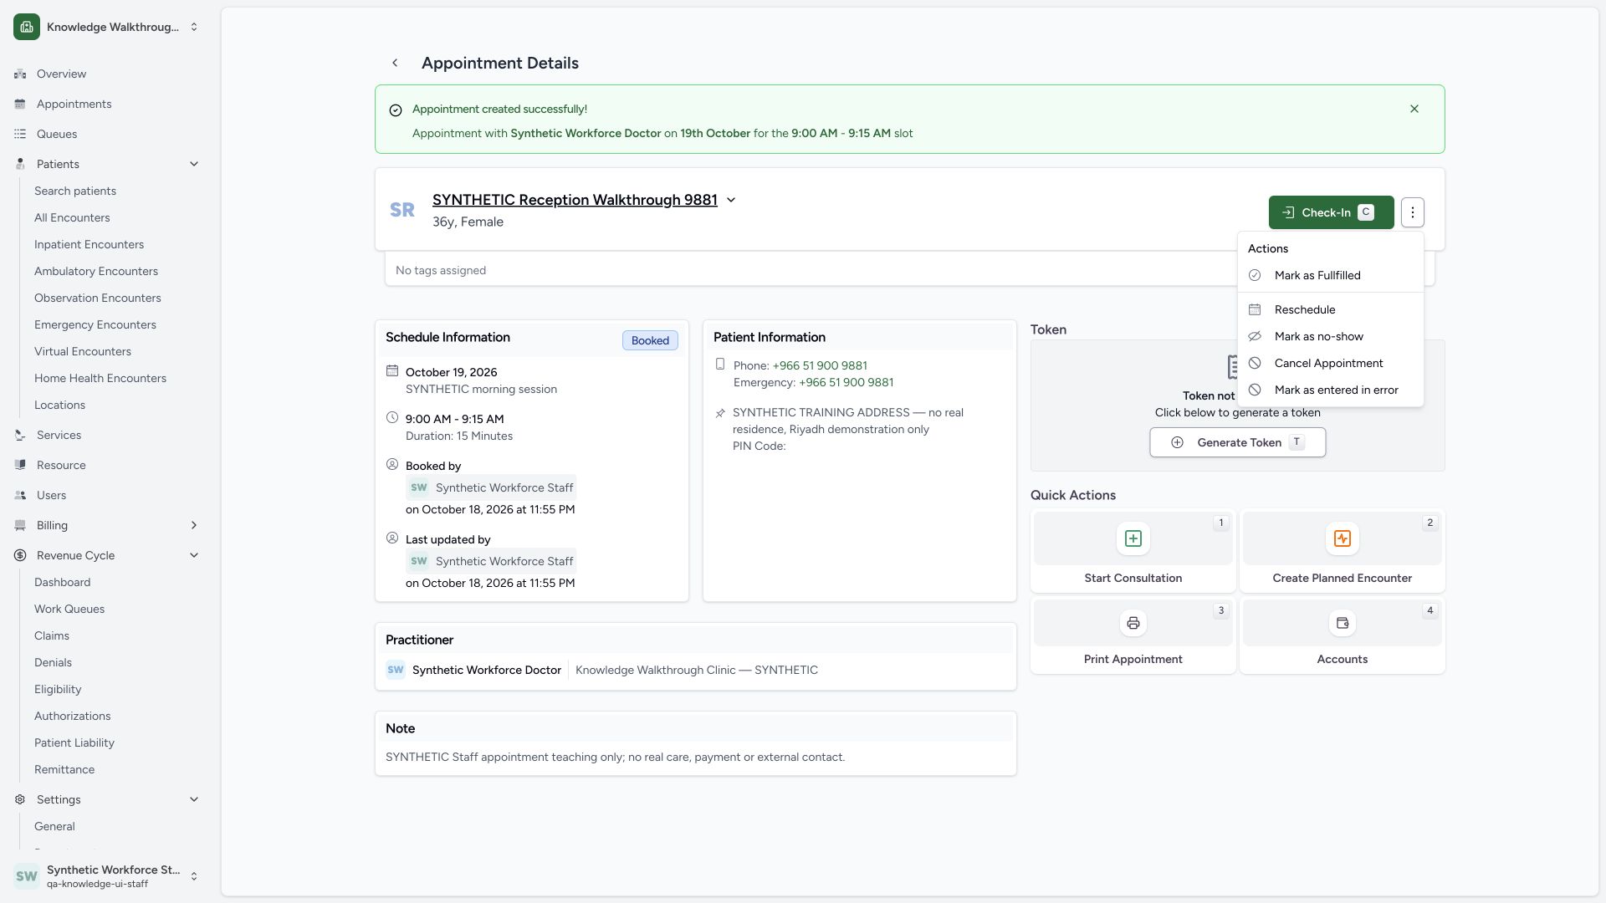Collapse the Settings sidebar section
1606x903 pixels.
(x=194, y=800)
